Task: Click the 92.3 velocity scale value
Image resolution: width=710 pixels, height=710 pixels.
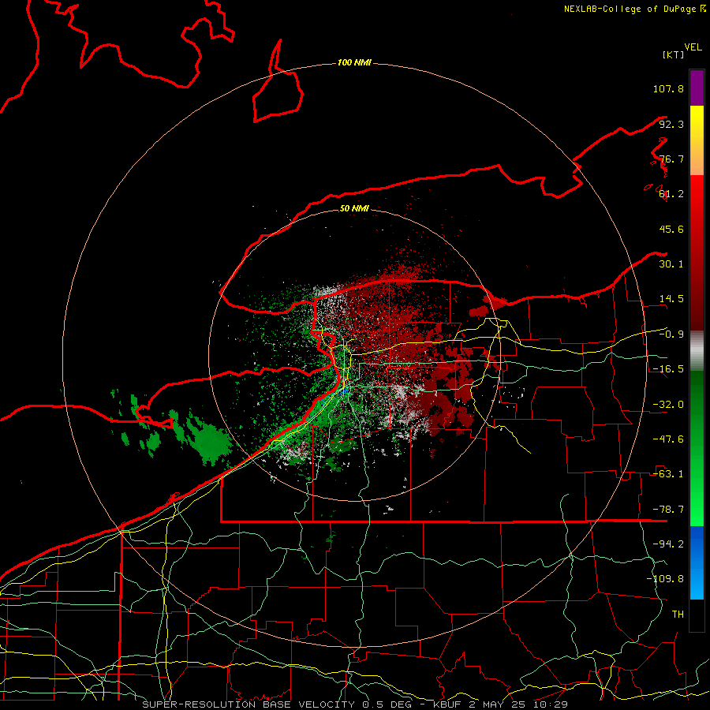Action: (x=671, y=124)
